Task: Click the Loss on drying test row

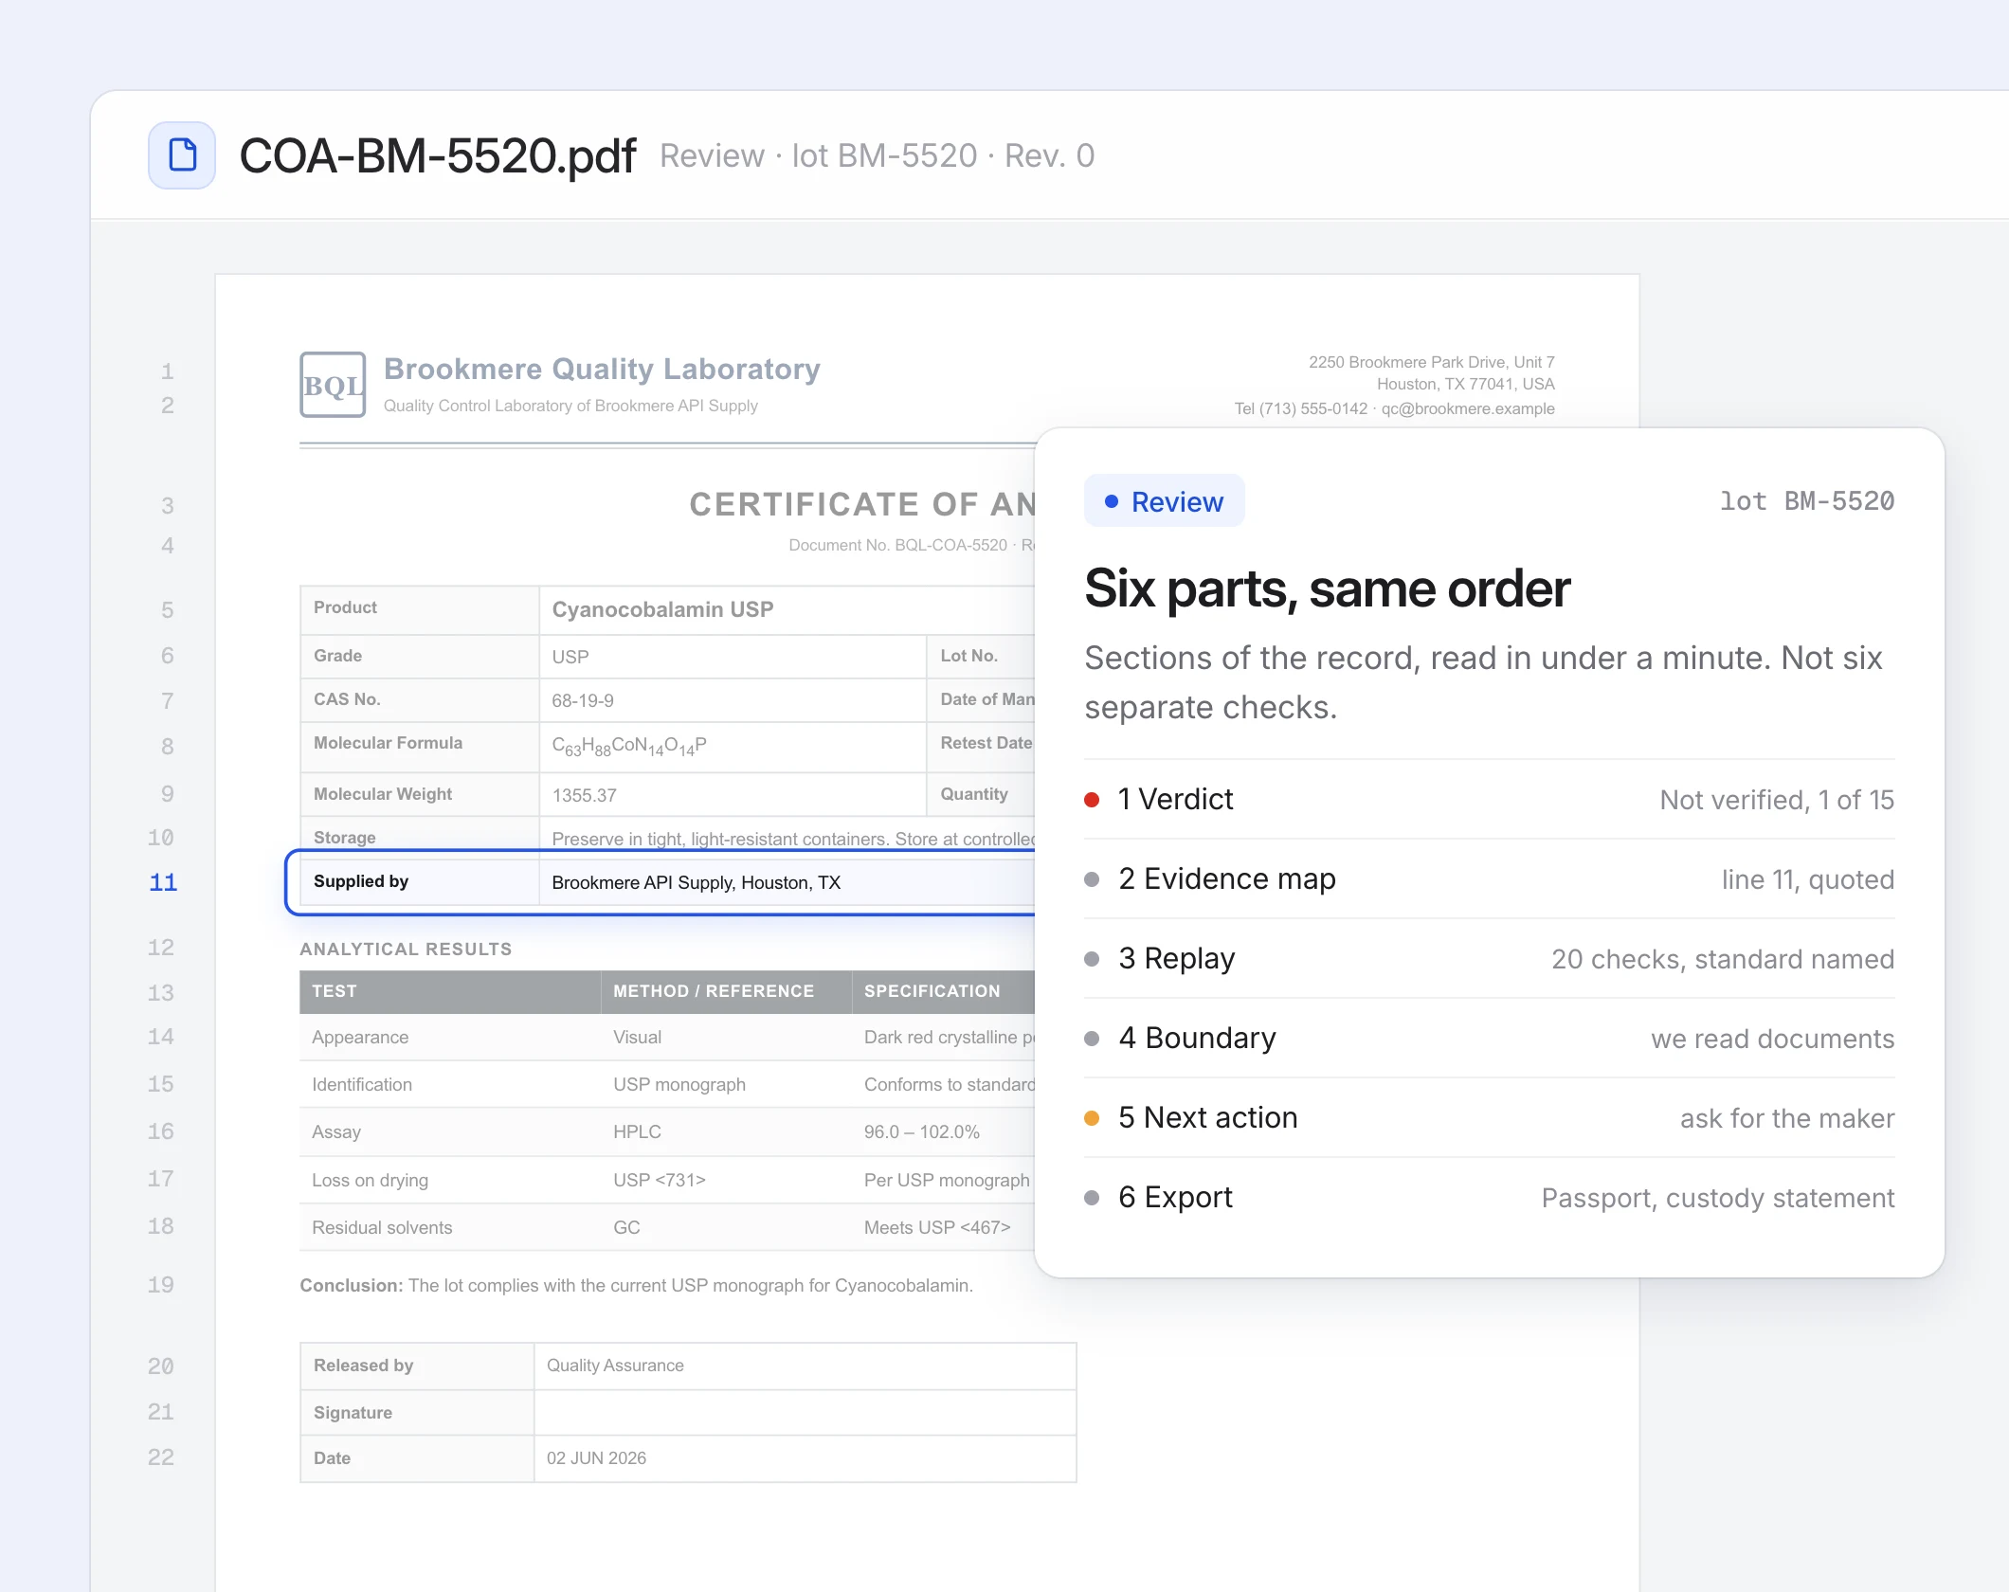Action: click(667, 1180)
